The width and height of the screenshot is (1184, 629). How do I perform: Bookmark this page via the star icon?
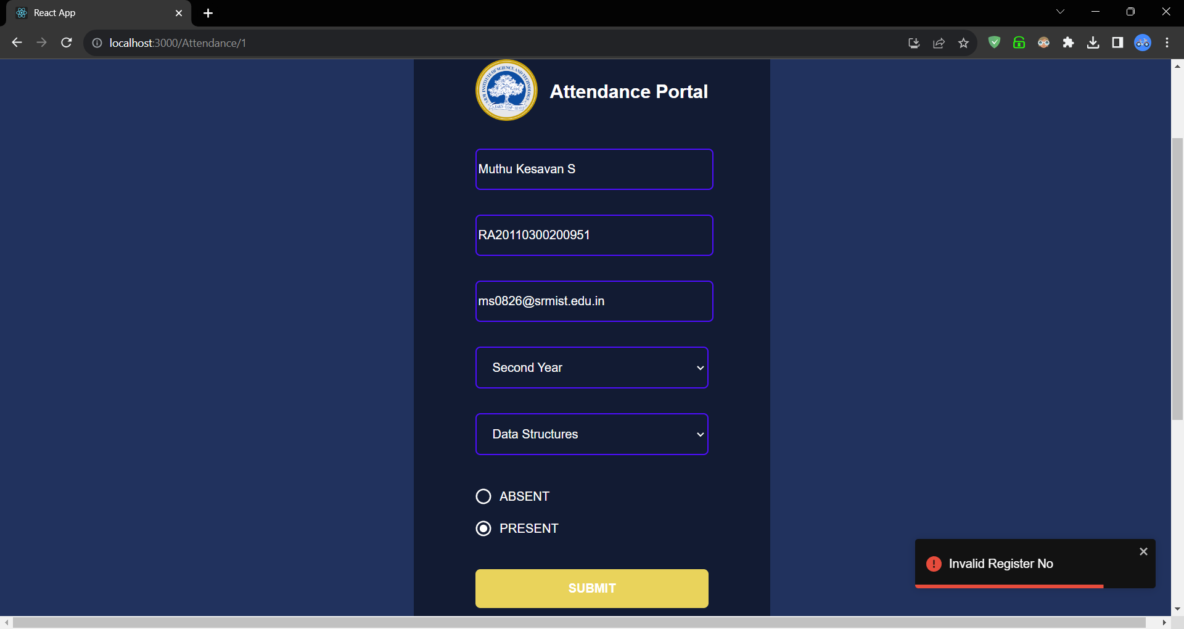tap(964, 43)
